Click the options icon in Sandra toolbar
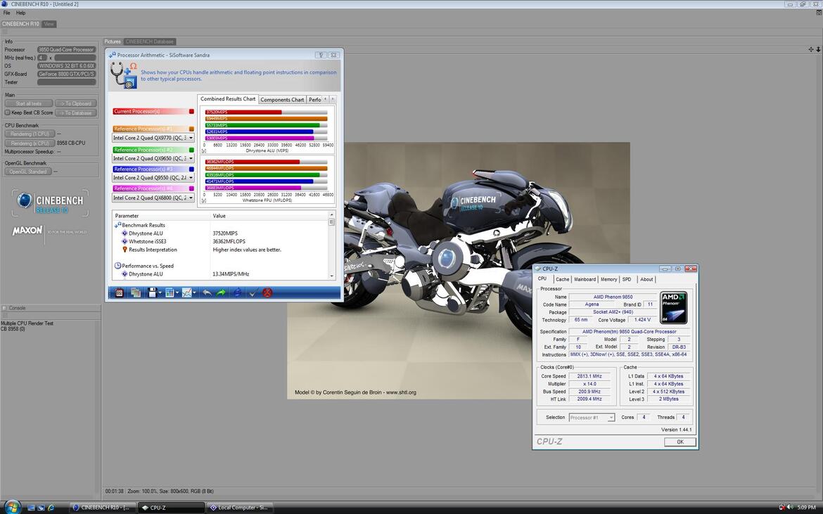 click(119, 293)
